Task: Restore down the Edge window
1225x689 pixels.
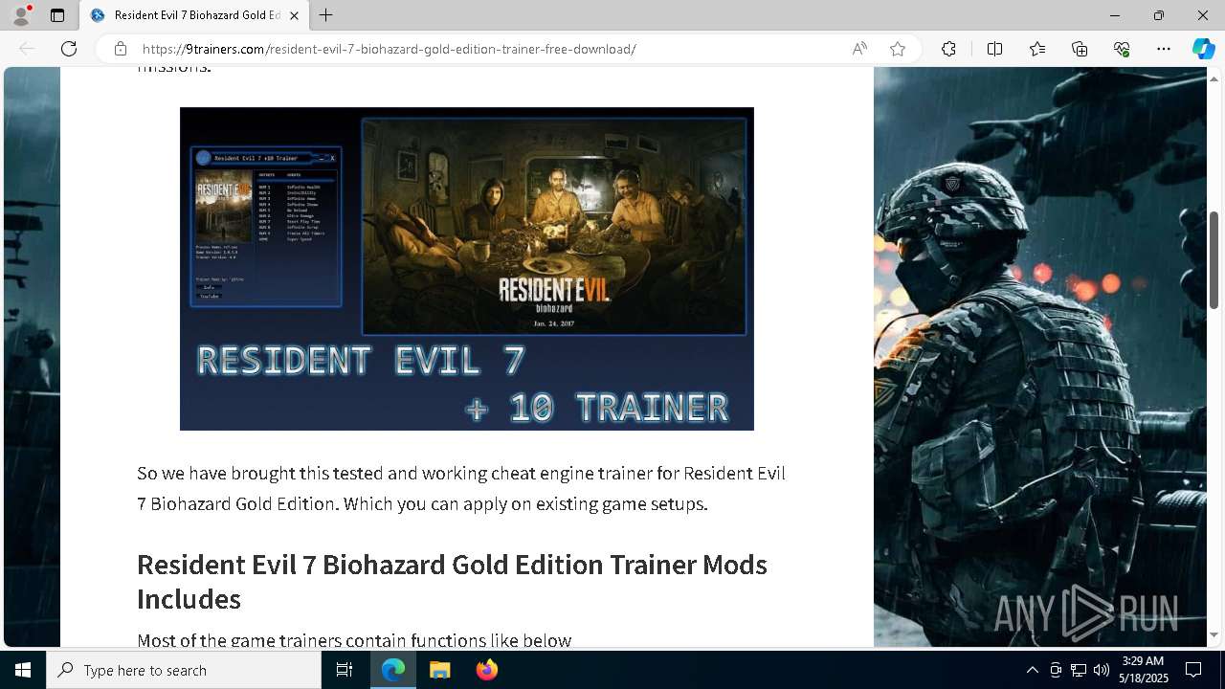Action: (x=1158, y=15)
